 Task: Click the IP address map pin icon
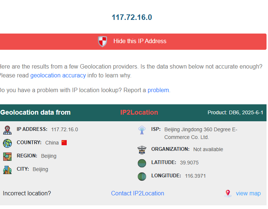[x=7, y=130]
